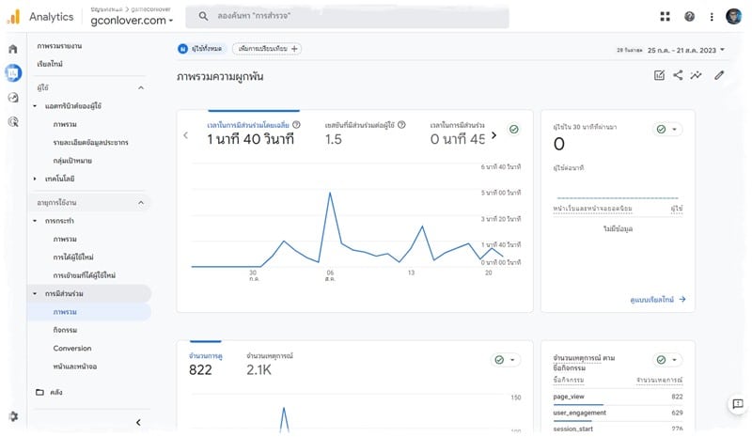752x437 pixels.
Task: Open the Home icon in left rail
Action: tap(13, 49)
